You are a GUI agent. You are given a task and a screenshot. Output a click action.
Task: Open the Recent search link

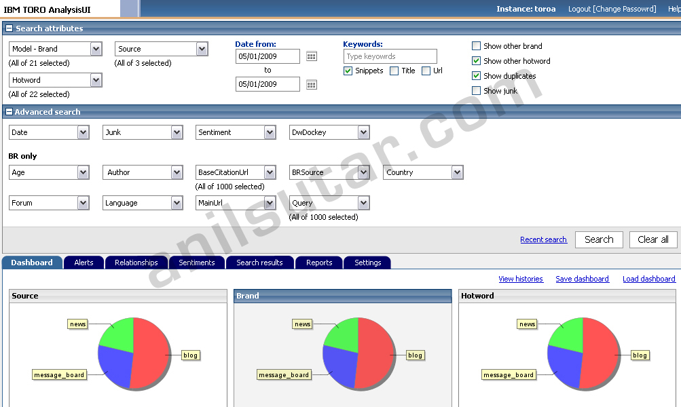(543, 239)
